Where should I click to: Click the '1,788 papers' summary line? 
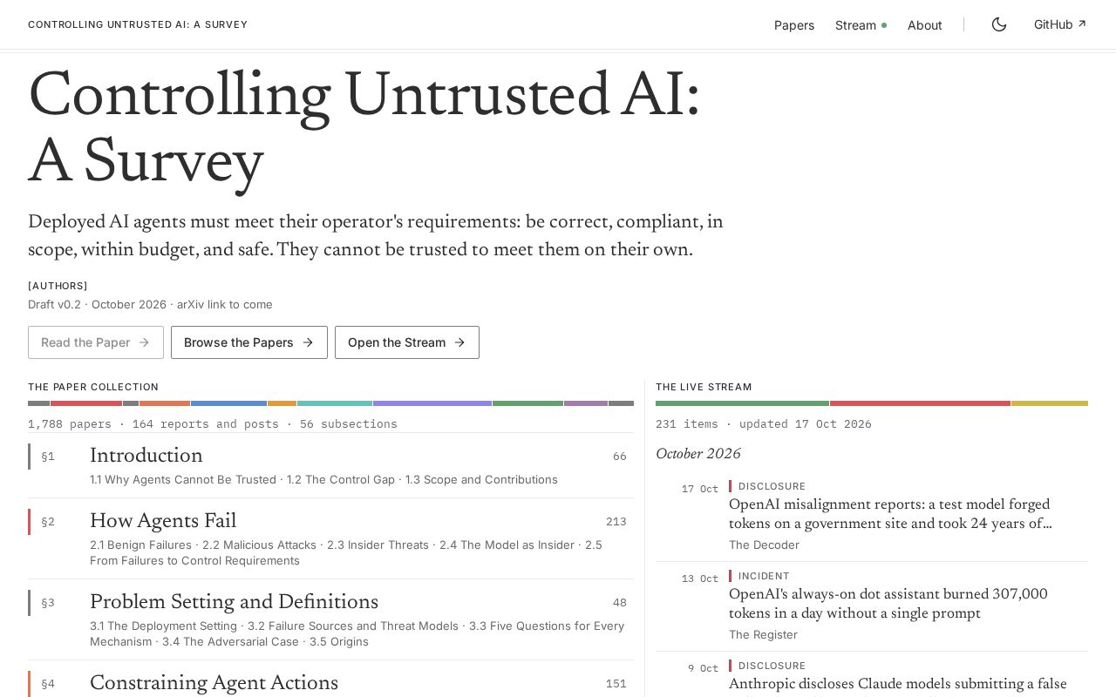tap(213, 424)
